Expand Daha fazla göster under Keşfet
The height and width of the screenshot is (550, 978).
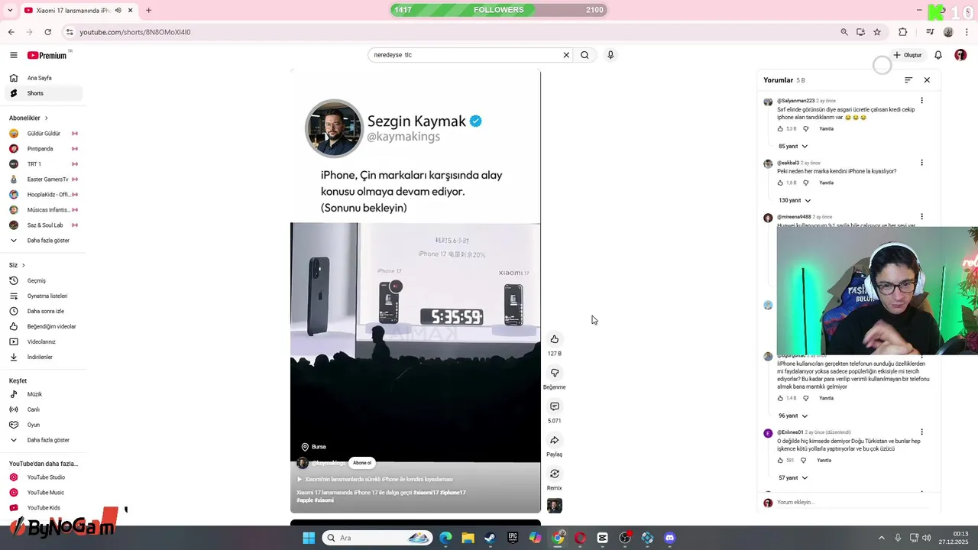(x=43, y=440)
